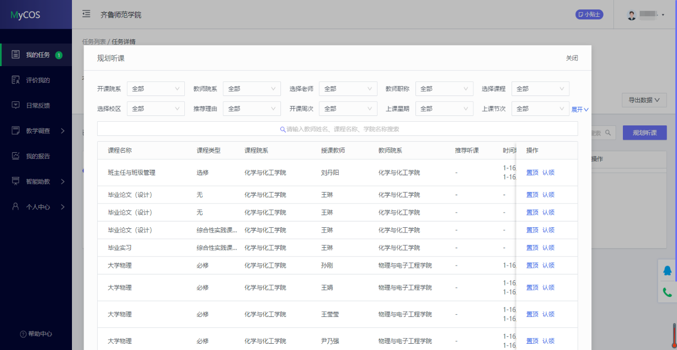Open the 推荐理由 dropdown
The image size is (677, 350).
pos(252,109)
